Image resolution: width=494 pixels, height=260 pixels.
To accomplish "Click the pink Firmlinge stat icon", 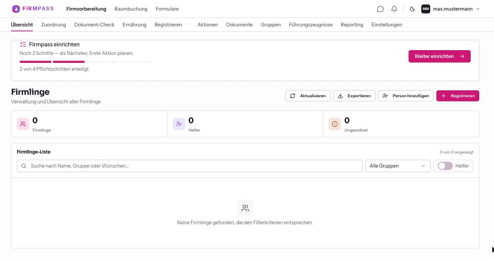I will pyautogui.click(x=23, y=124).
